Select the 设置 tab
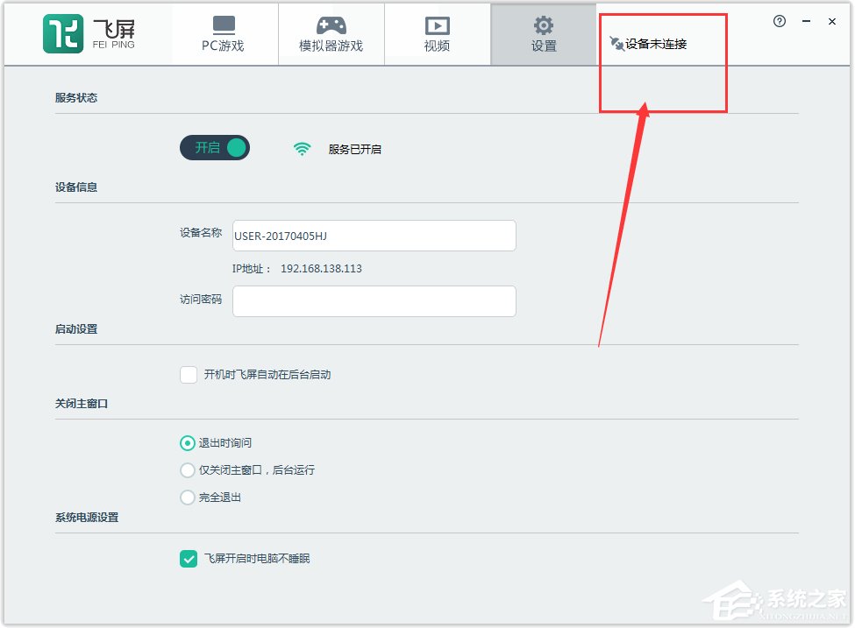This screenshot has width=855, height=628. click(544, 34)
